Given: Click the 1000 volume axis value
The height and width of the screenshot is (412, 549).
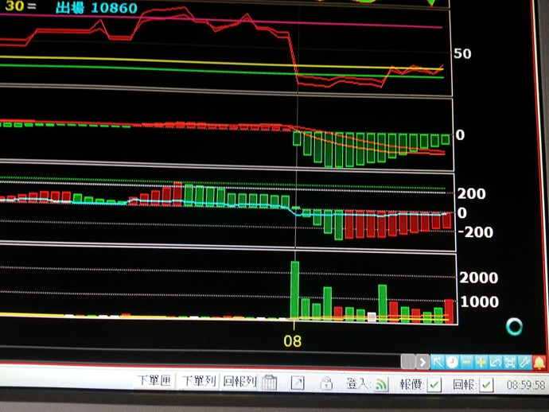Looking at the screenshot, I should (480, 301).
